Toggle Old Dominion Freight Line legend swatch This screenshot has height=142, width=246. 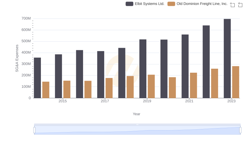pos(171,4)
